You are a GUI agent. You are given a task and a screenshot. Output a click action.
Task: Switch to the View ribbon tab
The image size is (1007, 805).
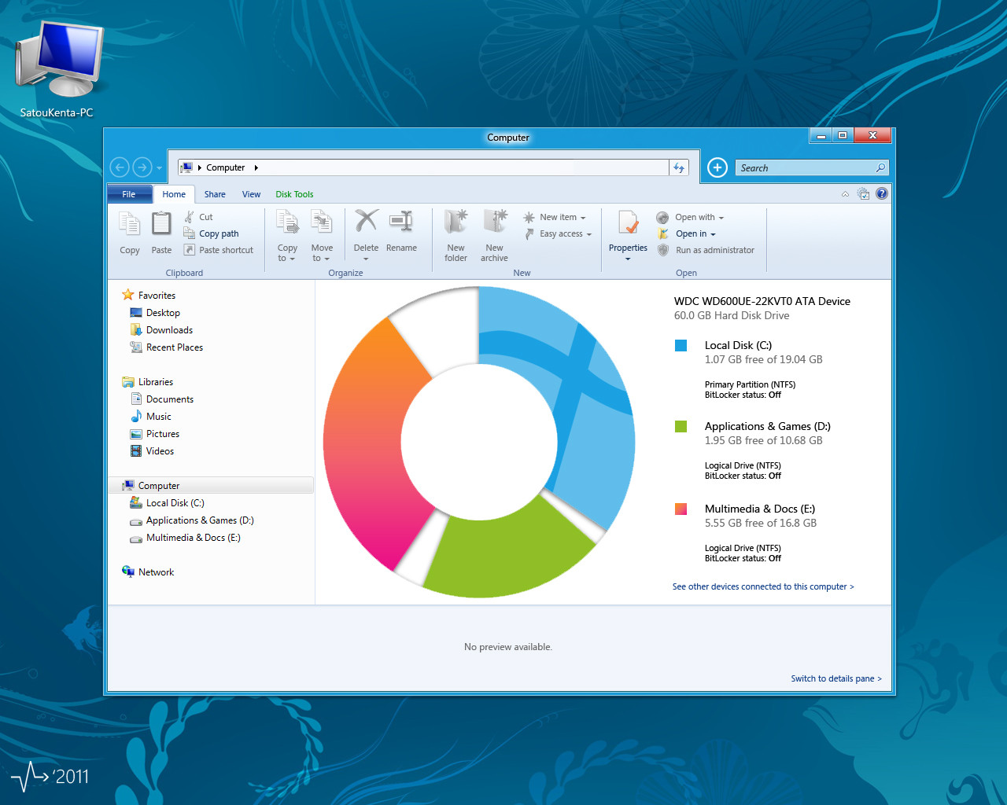pyautogui.click(x=251, y=194)
